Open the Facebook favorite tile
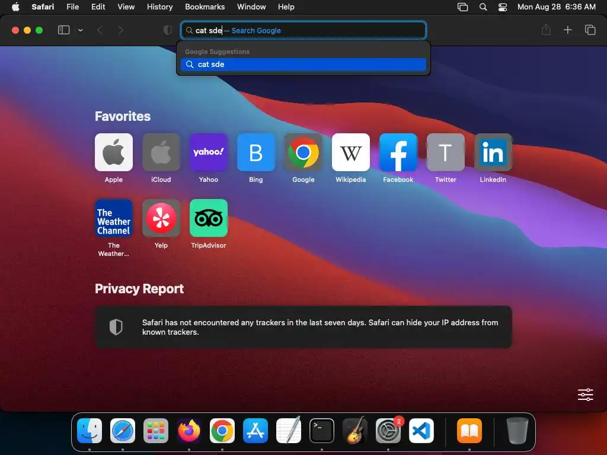607x455 pixels. coord(398,152)
